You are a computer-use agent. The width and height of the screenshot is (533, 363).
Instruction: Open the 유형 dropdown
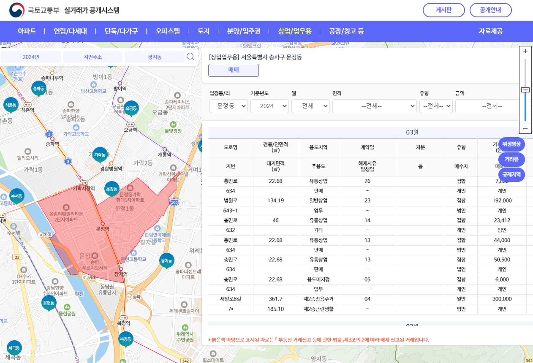coord(436,106)
